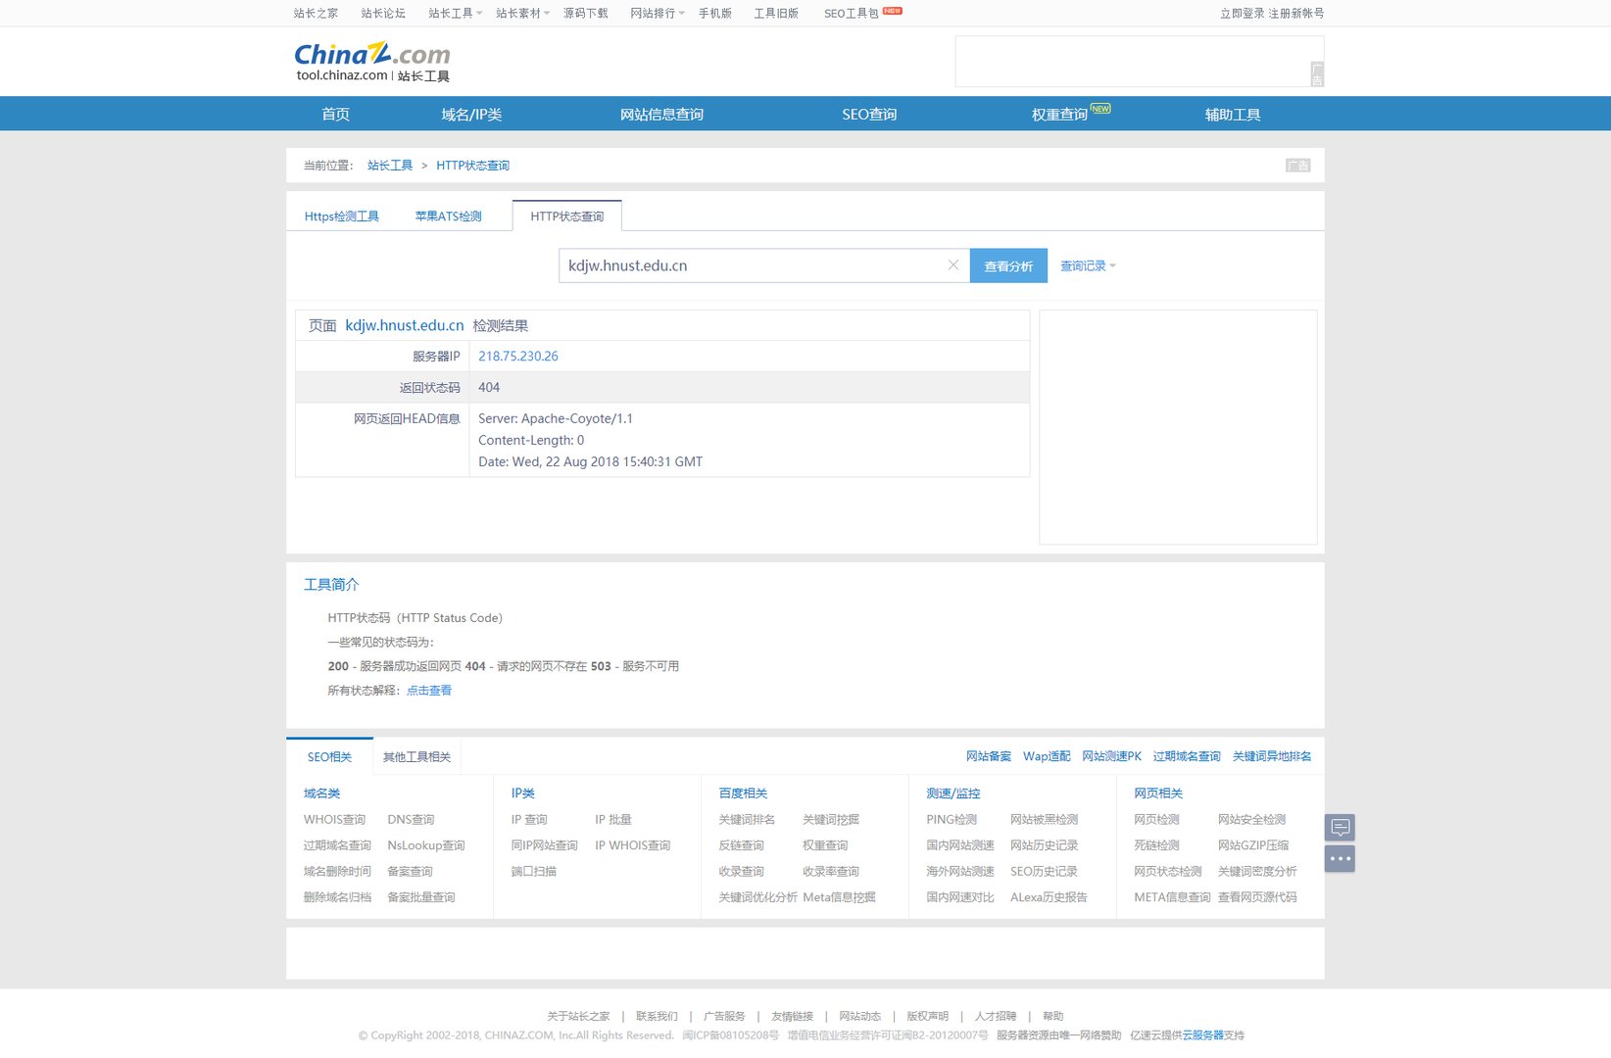Click the ad label icon in breadcrumb bar
Image resolution: width=1611 pixels, height=1058 pixels.
(1297, 166)
